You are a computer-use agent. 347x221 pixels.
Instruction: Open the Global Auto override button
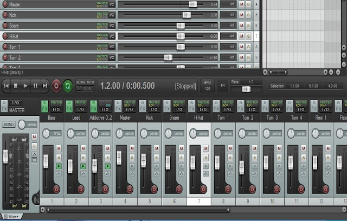tap(85, 86)
